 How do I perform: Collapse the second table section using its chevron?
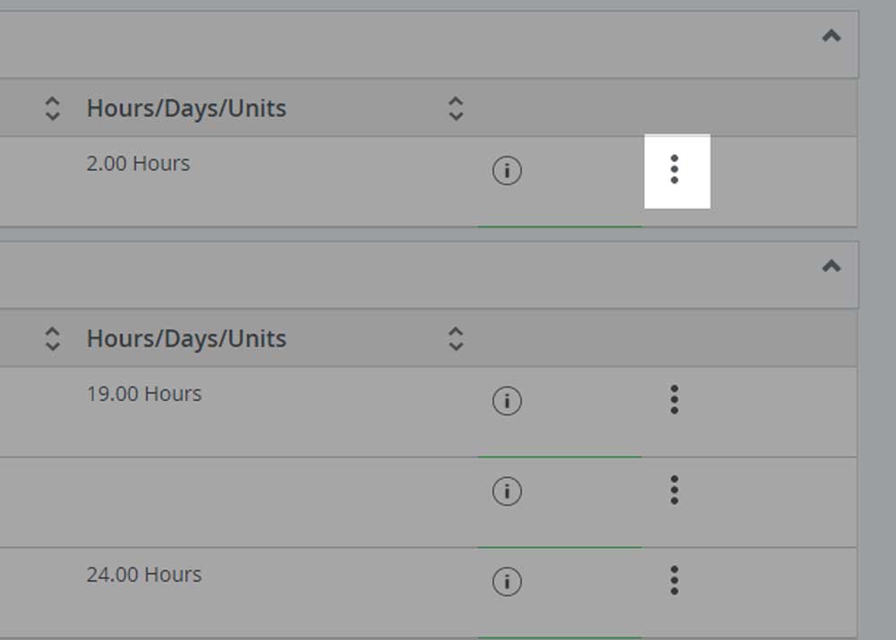pos(831,267)
